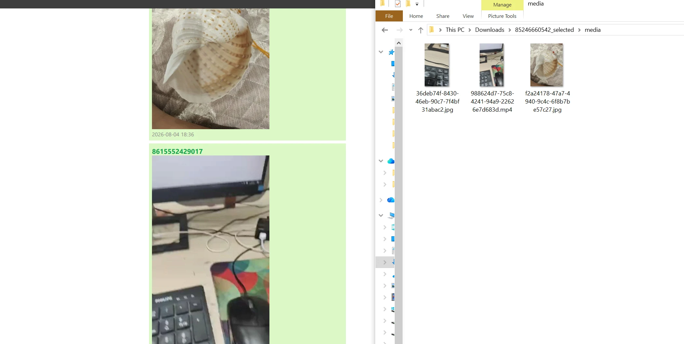Click timestamp 2026-08-04 18:36 in chat
The image size is (684, 344).
click(173, 135)
